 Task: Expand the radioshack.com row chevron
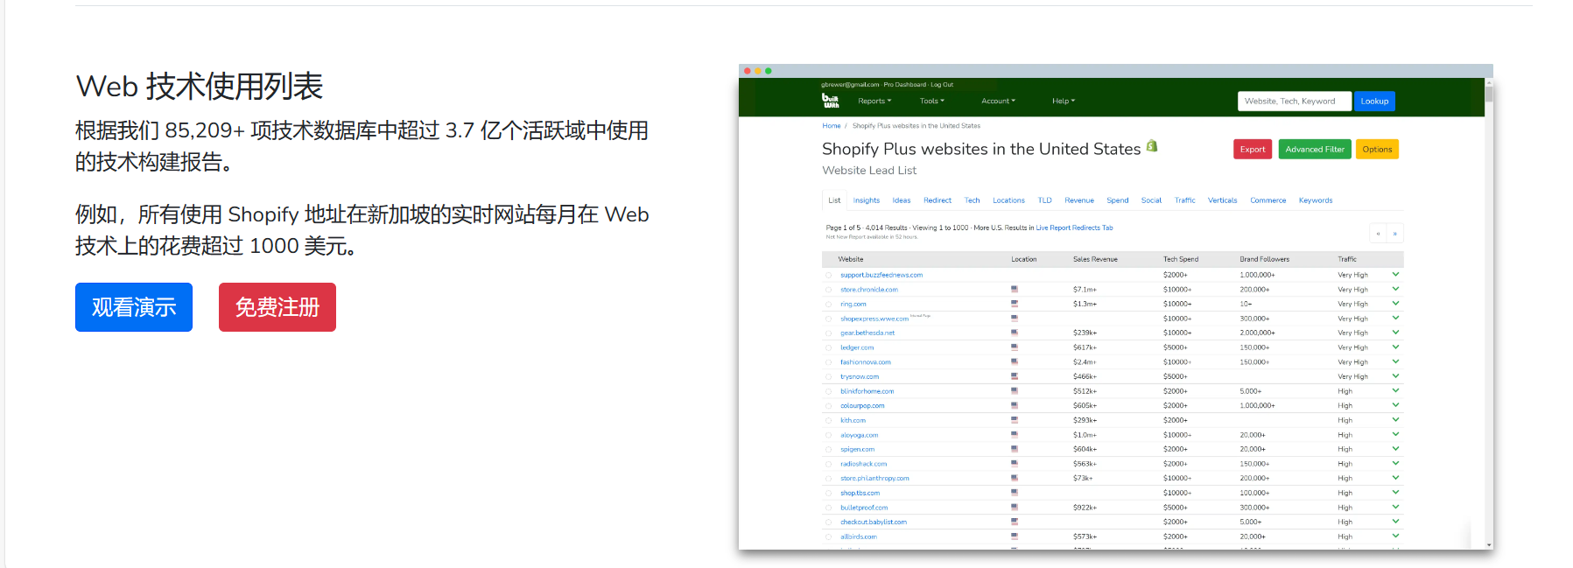(1395, 463)
